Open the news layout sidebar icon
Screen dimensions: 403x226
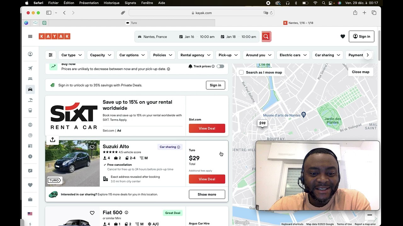tap(30, 146)
